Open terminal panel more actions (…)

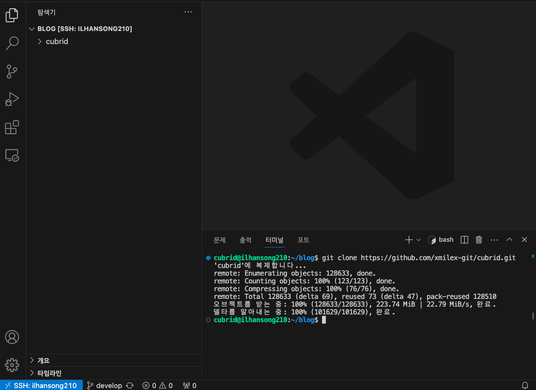tap(494, 240)
